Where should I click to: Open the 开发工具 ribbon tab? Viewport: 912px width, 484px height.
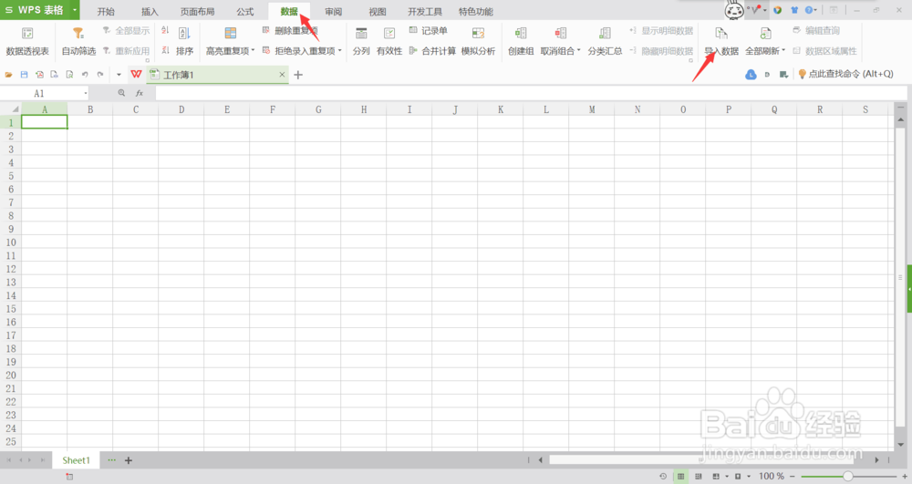point(425,12)
